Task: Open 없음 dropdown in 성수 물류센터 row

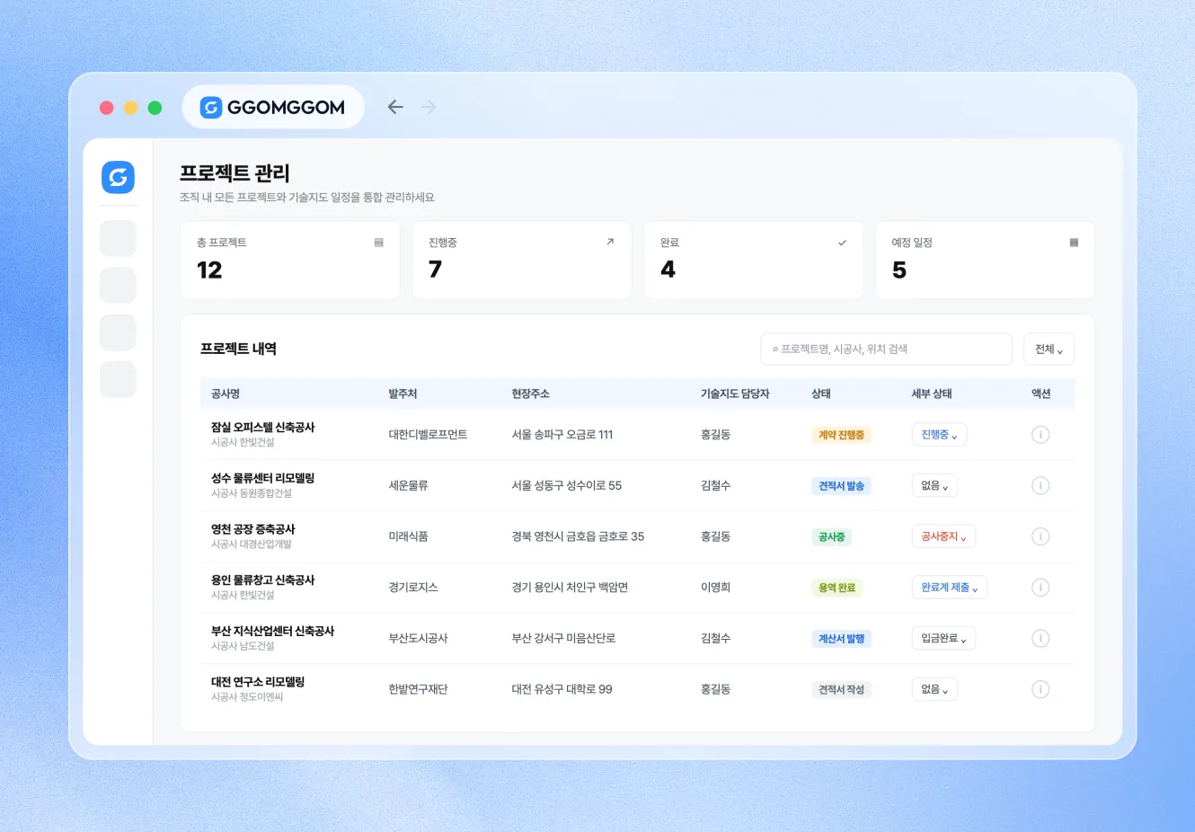Action: (934, 486)
